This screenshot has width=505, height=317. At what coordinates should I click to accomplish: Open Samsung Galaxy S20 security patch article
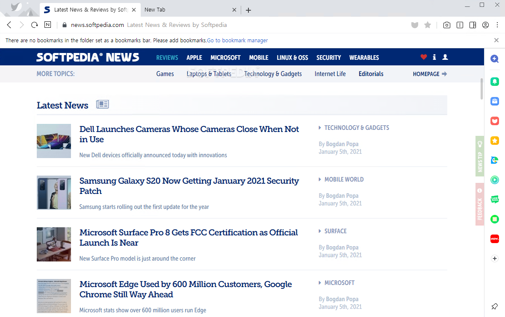[189, 186]
